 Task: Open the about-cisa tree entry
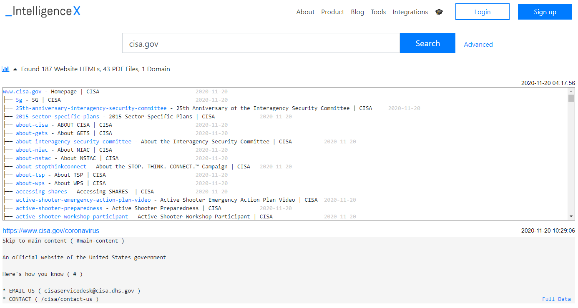[x=32, y=125]
